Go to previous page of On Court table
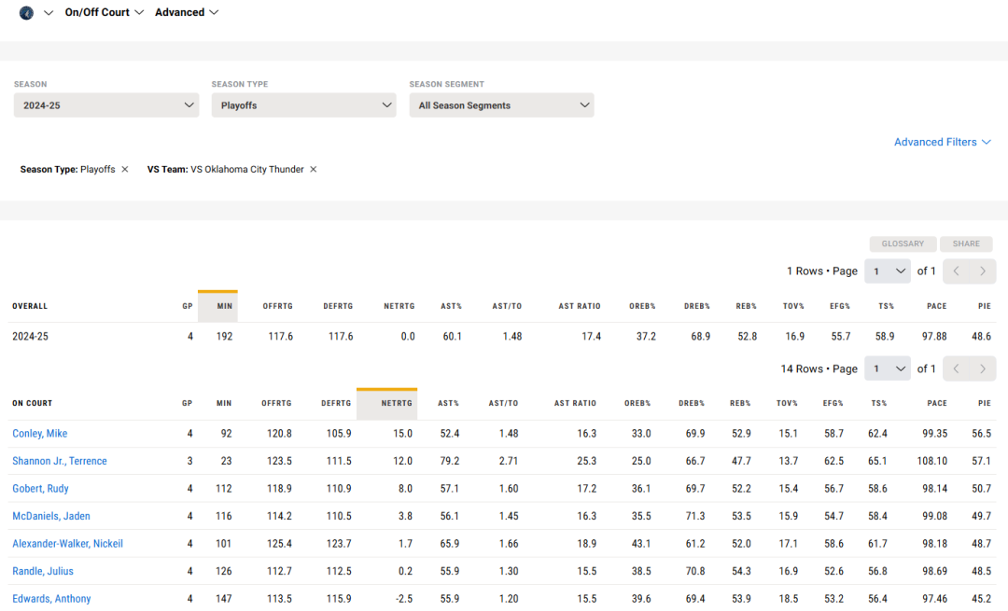This screenshot has width=1008, height=611. click(956, 368)
